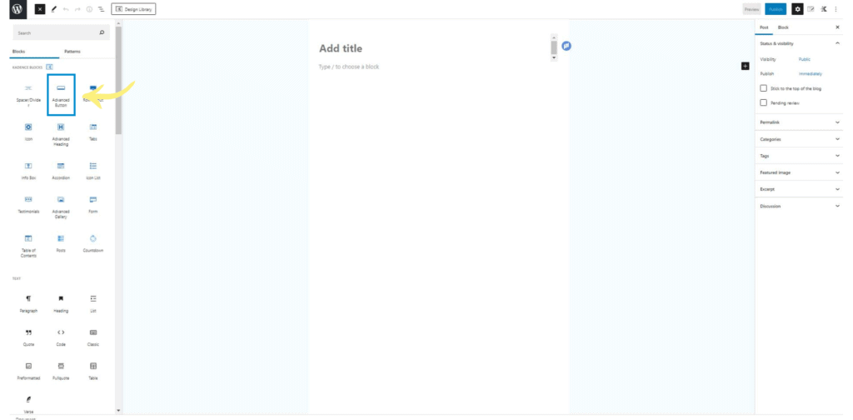
Task: Insert the Tabs block
Action: (93, 132)
